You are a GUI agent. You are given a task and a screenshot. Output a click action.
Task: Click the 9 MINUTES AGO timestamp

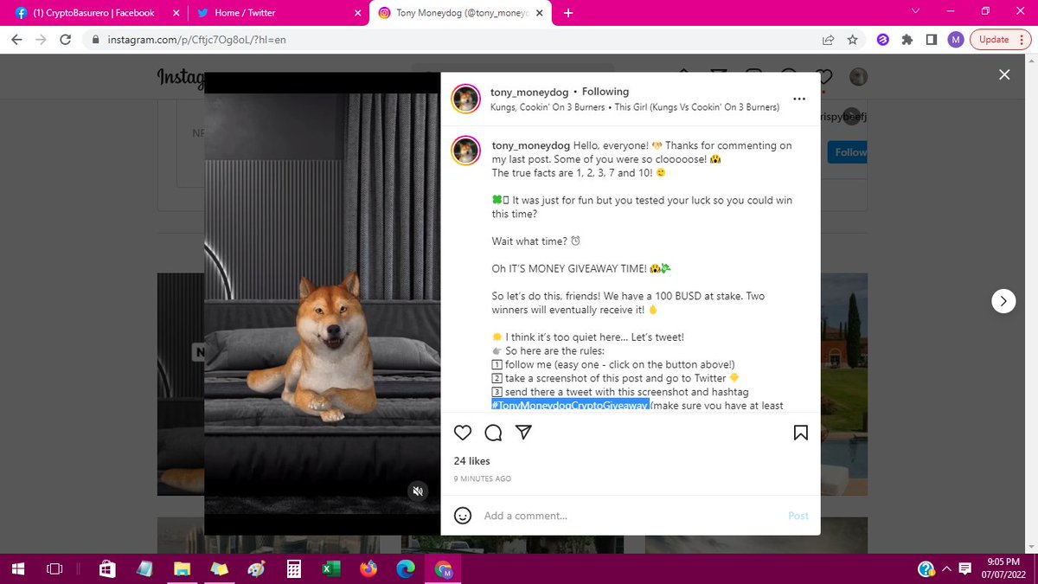pyautogui.click(x=483, y=478)
